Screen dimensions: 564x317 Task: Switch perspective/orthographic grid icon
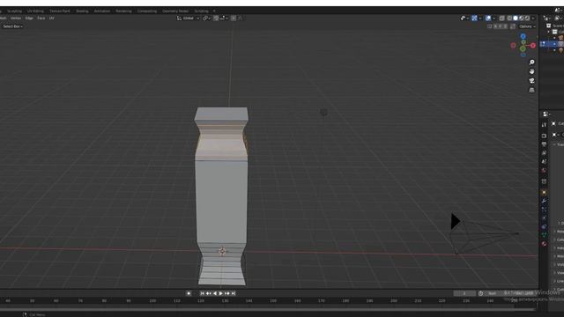[531, 90]
